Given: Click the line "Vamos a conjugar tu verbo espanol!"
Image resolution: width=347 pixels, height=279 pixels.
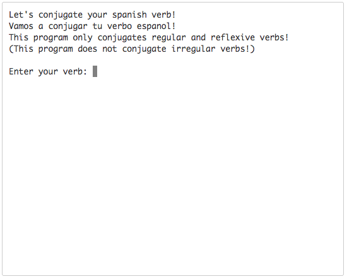Looking at the screenshot, I should (92, 26).
